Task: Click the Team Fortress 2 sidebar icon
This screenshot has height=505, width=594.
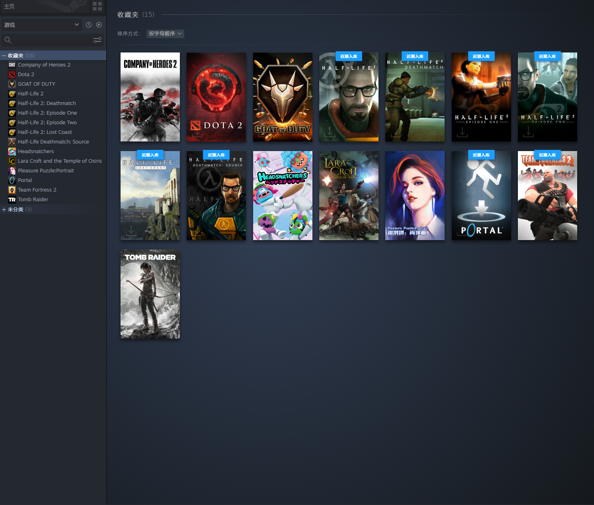Action: [x=12, y=190]
